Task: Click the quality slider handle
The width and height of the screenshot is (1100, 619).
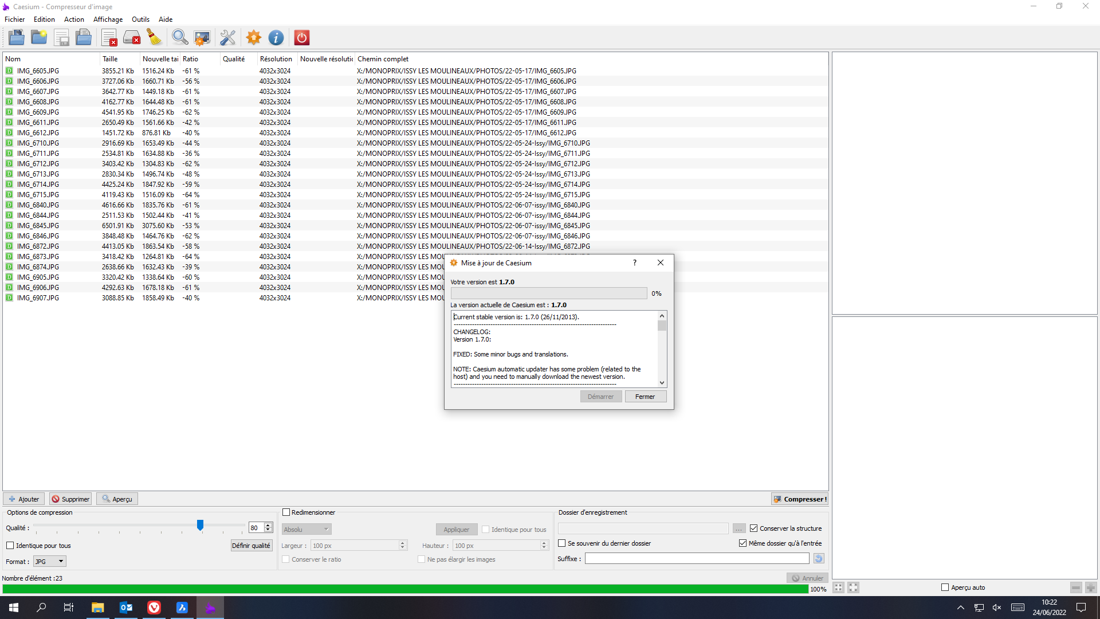Action: point(200,525)
